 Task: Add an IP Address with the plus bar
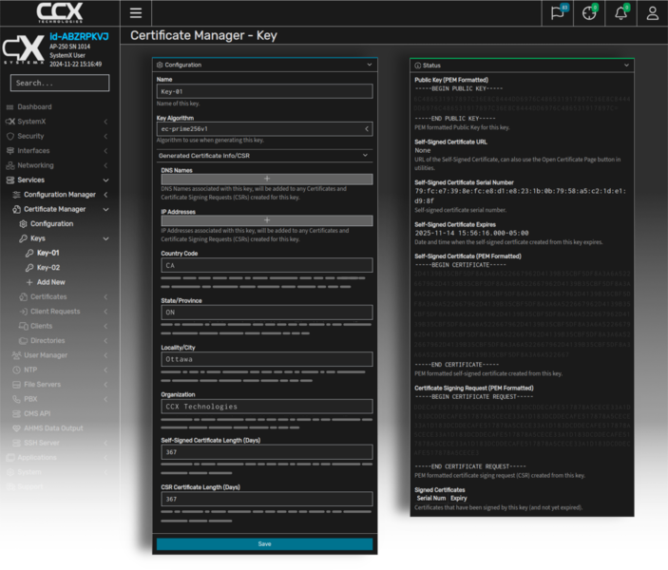click(267, 220)
